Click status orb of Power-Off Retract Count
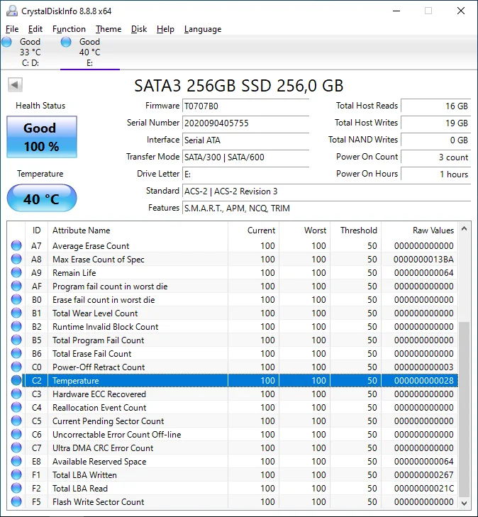This screenshot has height=517, width=478. pos(16,367)
